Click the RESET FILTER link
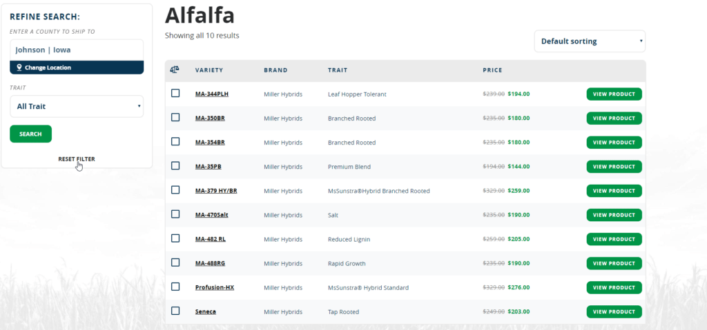This screenshot has width=707, height=330. tap(77, 159)
